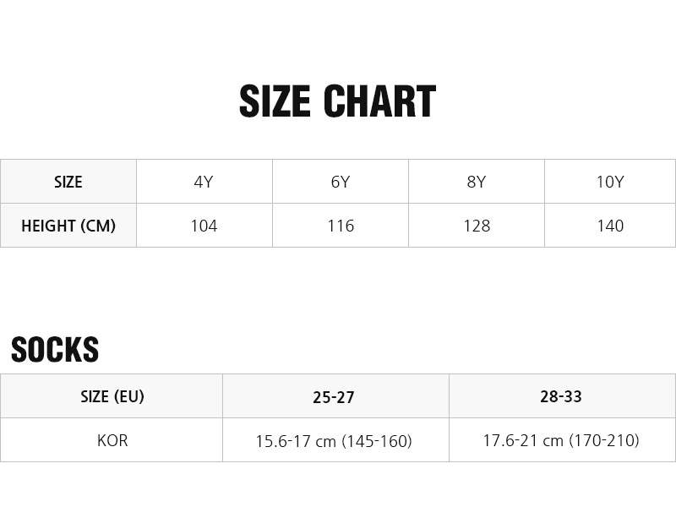Select the SIZE (EU) header cell

[x=112, y=396]
